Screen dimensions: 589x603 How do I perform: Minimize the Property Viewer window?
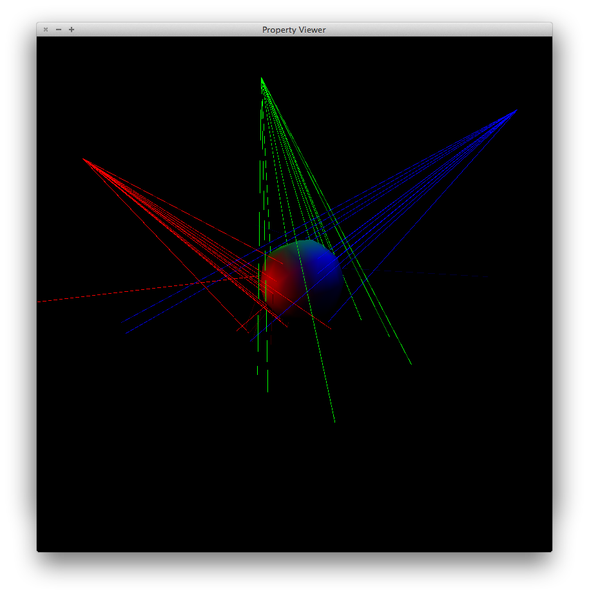click(59, 30)
